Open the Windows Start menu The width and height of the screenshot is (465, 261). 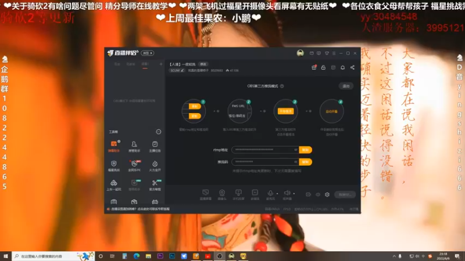click(6, 256)
